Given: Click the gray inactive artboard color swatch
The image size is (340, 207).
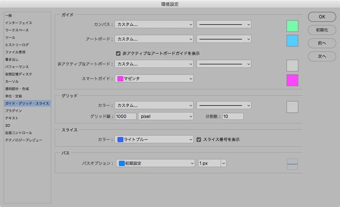Looking at the screenshot, I should pos(292,66).
